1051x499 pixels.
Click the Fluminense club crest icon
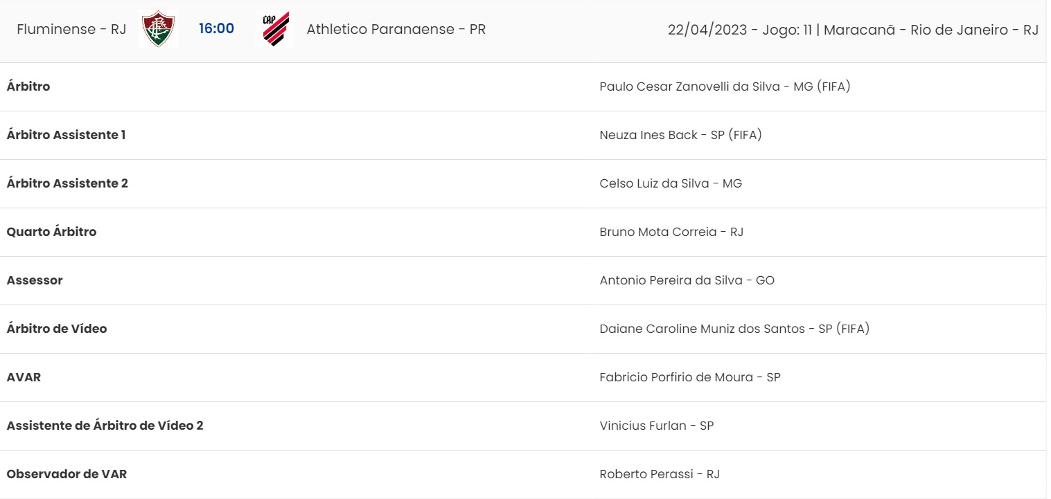[x=159, y=30]
